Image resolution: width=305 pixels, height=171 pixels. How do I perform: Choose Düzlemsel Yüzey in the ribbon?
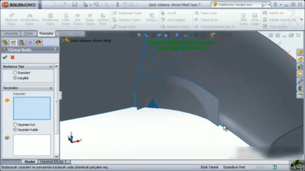(x=127, y=13)
